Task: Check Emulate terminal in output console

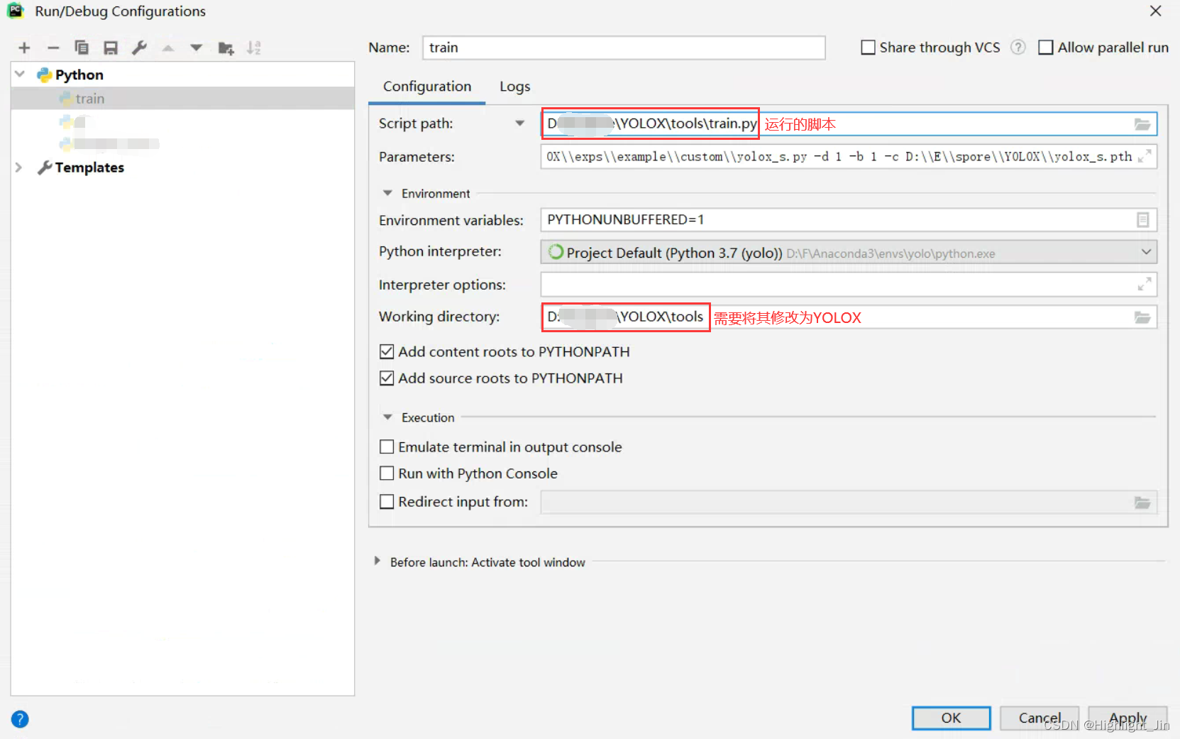Action: click(387, 447)
